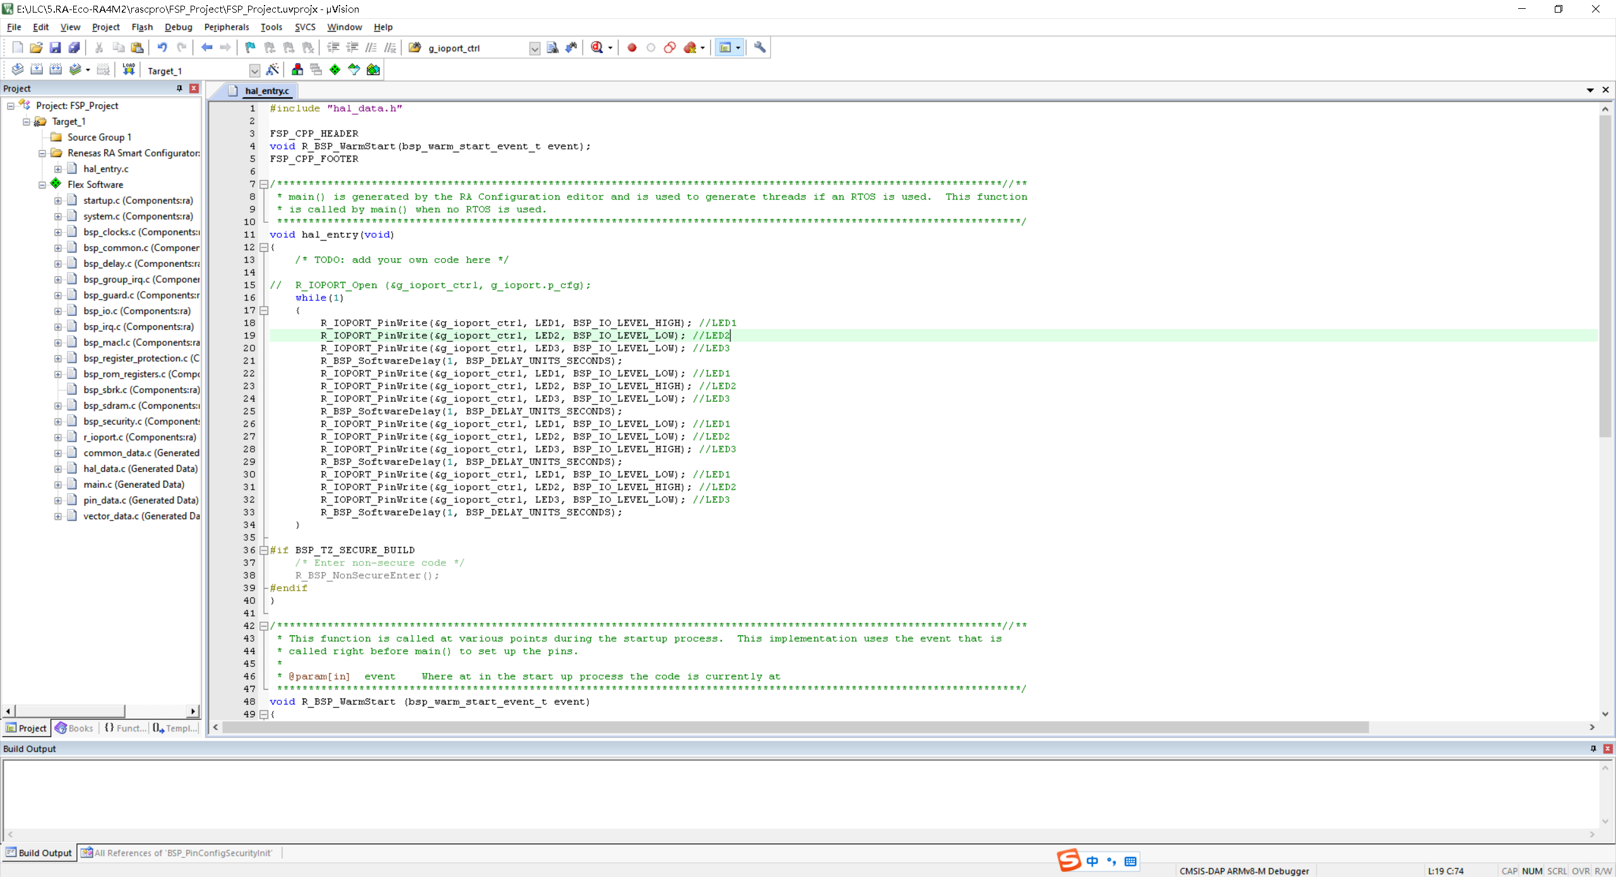The image size is (1616, 877).
Task: Fold the hal_entry function at line 12
Action: click(264, 247)
